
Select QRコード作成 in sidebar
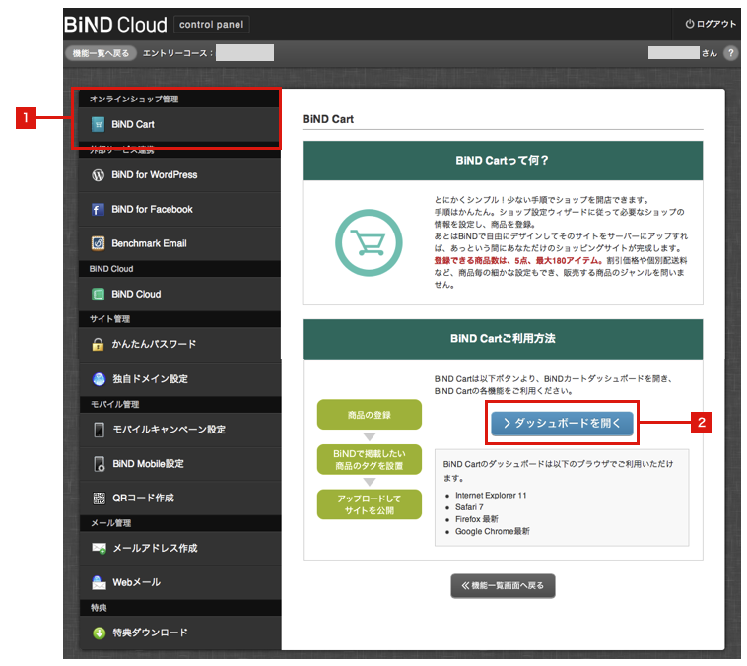point(180,499)
